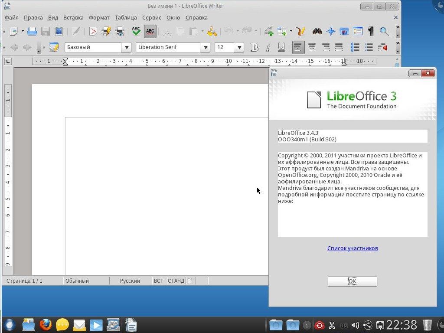Click the Document as E-mail icon
Screen dimensions: 444x333
pyautogui.click(x=59, y=31)
